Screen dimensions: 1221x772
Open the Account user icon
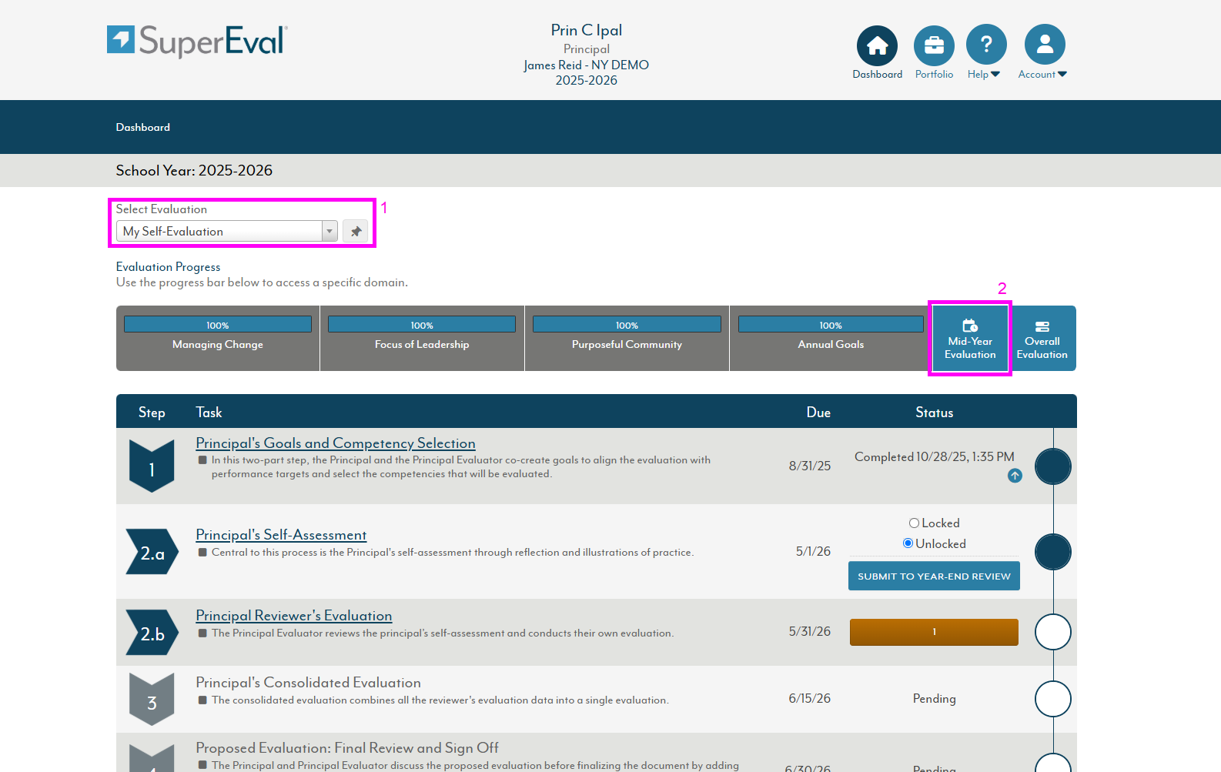pyautogui.click(x=1045, y=45)
